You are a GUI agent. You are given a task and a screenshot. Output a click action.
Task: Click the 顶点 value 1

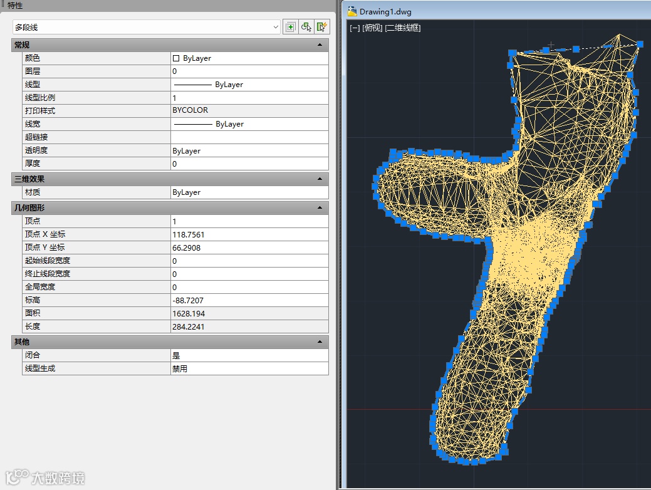coord(249,221)
